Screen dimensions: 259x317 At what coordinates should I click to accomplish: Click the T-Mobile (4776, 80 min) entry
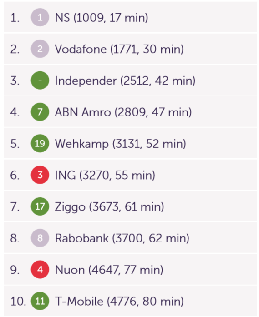coord(130,301)
